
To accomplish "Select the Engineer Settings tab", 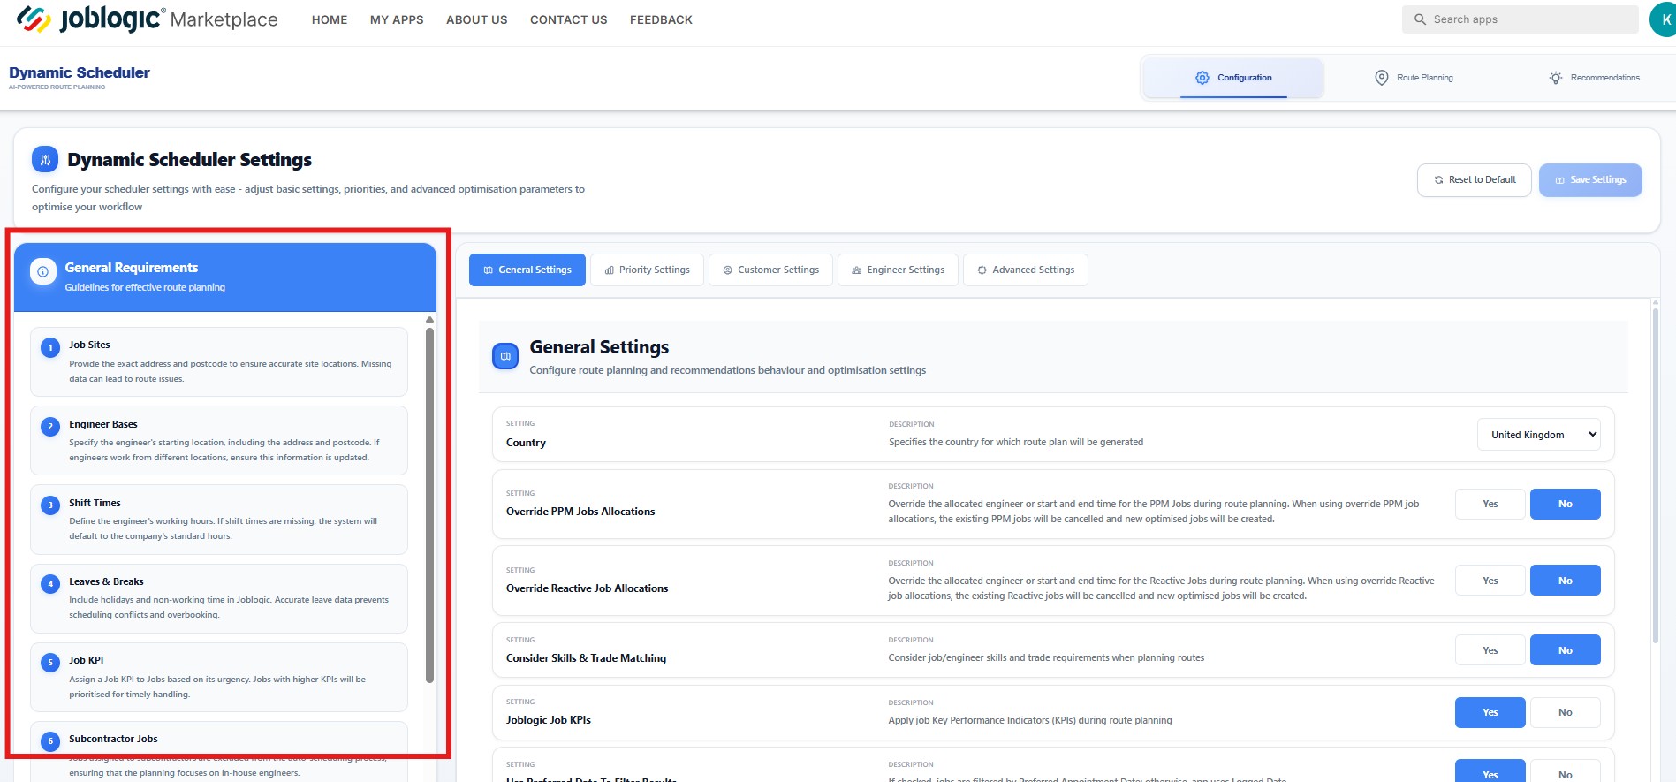I will tap(898, 270).
